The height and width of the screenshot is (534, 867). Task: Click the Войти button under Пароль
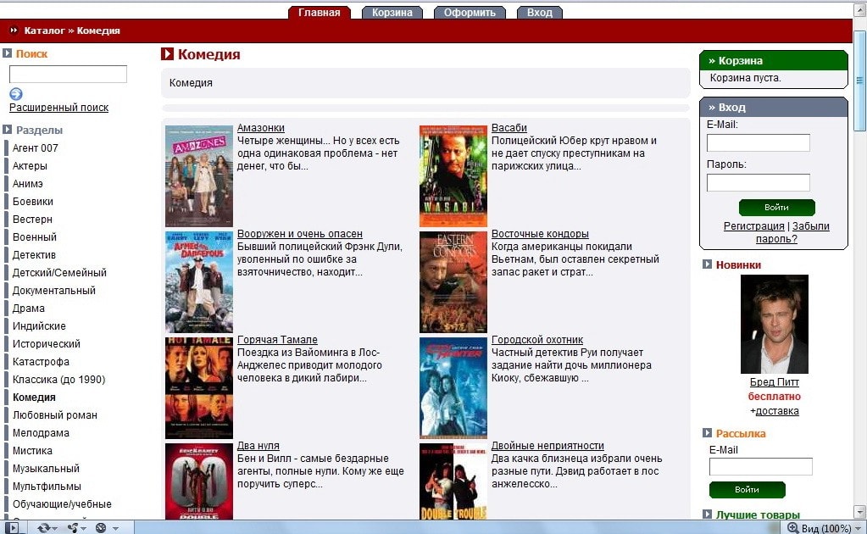tap(777, 208)
